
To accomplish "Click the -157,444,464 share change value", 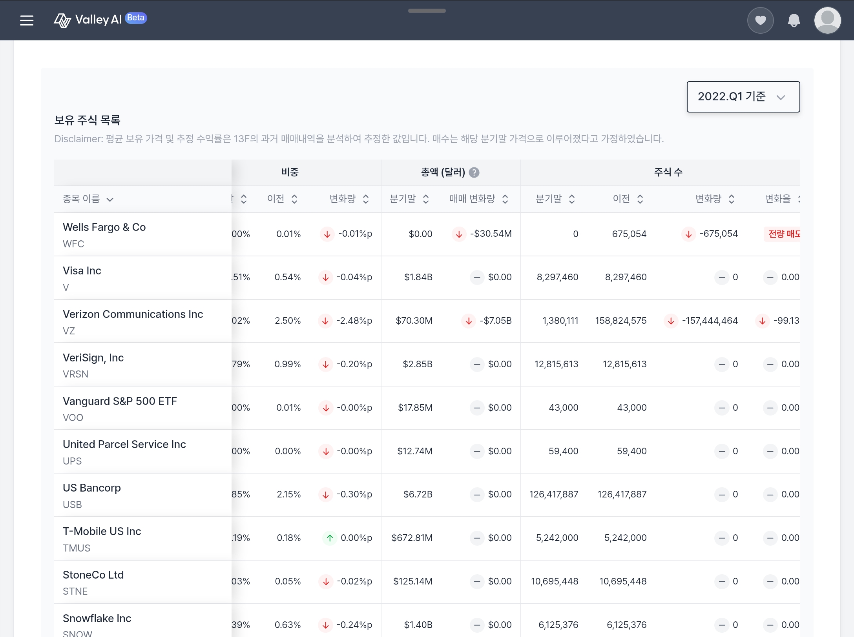I will tap(710, 321).
